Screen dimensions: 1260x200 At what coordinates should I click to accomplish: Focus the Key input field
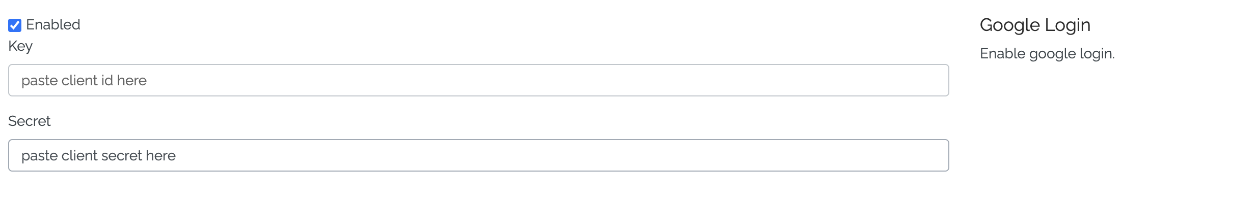479,80
